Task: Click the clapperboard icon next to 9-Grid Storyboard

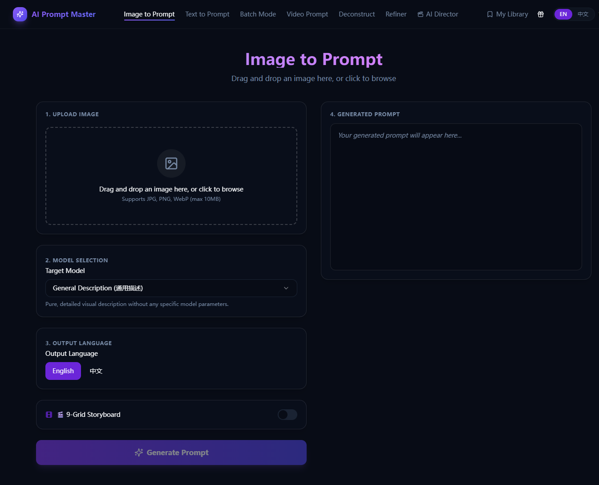Action: point(60,414)
